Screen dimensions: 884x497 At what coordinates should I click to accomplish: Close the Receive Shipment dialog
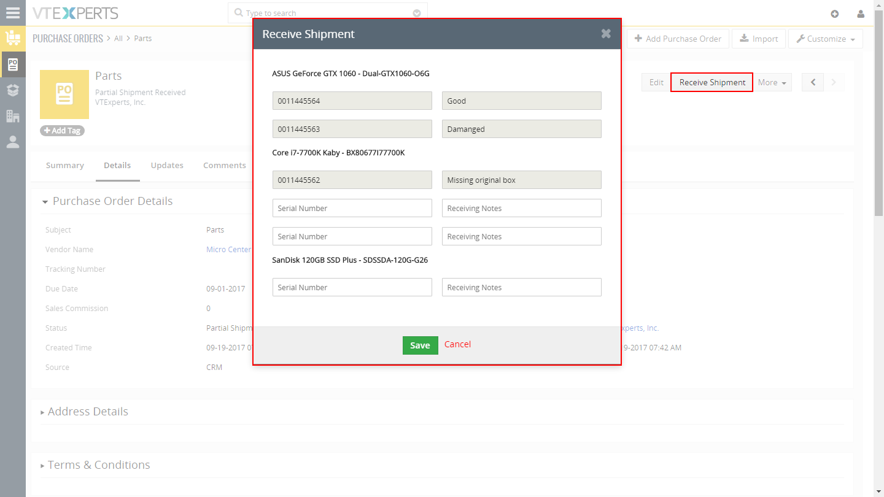click(606, 34)
